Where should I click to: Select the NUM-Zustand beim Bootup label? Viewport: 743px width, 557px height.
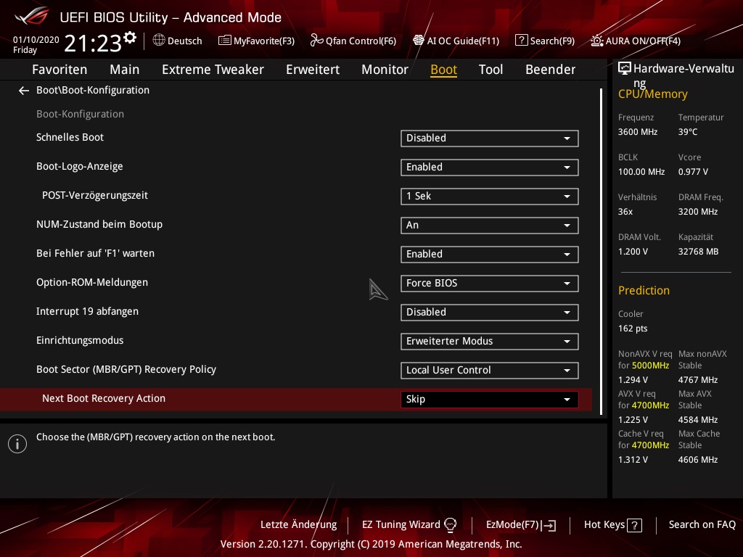[x=99, y=225]
